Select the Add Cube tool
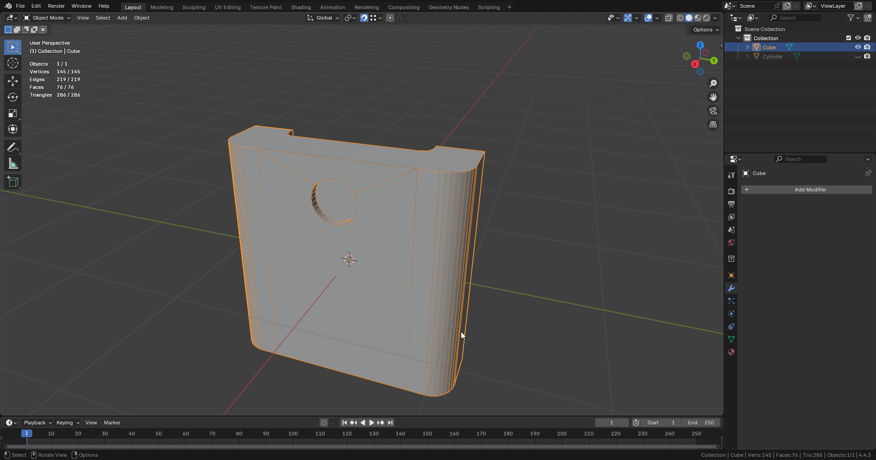This screenshot has width=876, height=460. 13,182
